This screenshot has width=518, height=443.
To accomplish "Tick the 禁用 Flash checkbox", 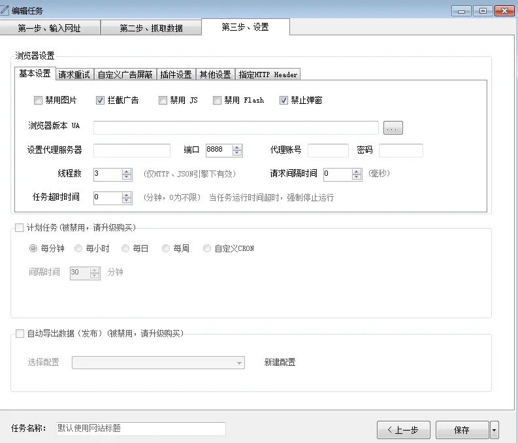I will coord(217,100).
